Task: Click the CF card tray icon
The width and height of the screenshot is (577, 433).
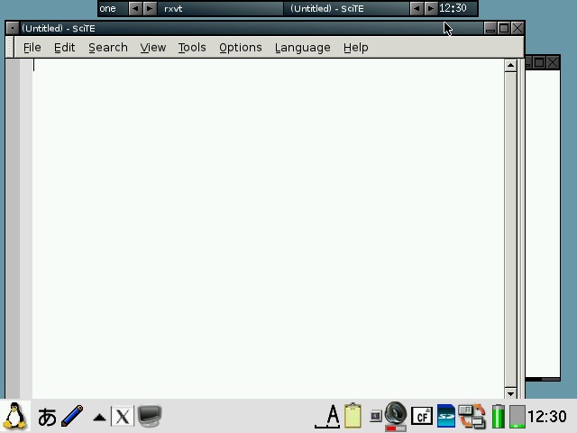Action: [421, 416]
